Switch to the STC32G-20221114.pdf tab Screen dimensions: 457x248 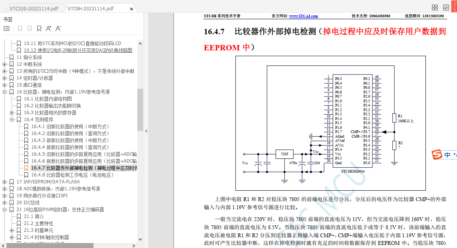pos(34,9)
